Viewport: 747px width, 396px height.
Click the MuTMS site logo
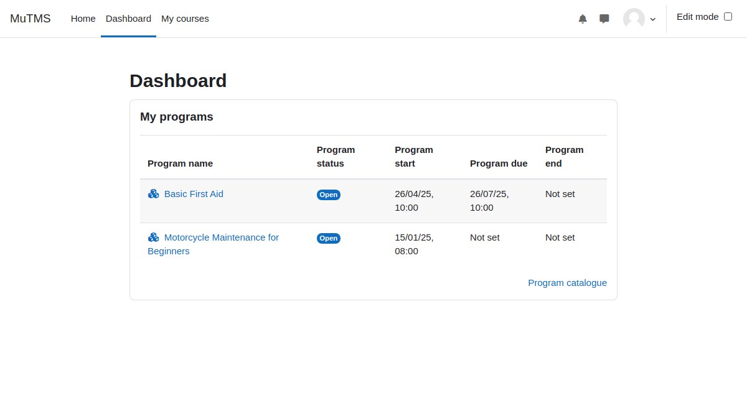pos(31,19)
